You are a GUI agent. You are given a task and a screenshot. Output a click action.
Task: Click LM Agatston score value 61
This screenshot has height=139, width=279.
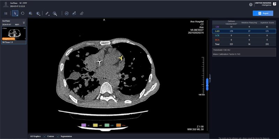coord(267,27)
